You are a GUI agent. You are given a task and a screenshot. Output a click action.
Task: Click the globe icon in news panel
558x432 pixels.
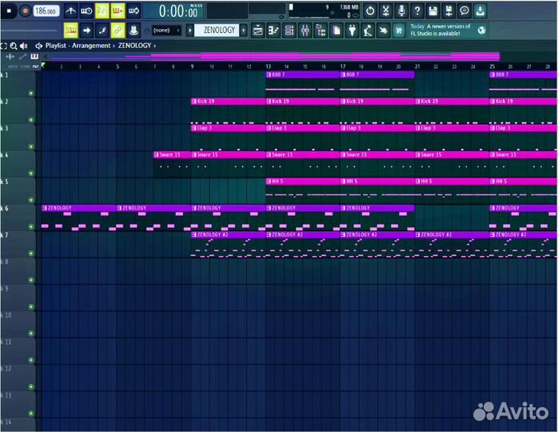pos(481,30)
